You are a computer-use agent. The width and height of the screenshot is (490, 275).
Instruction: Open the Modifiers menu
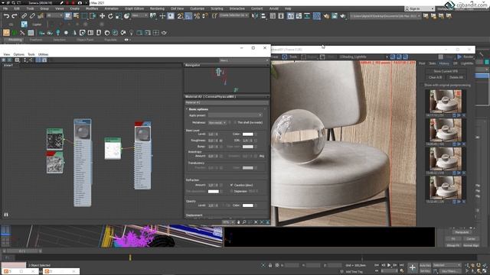[92, 8]
